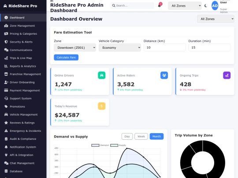Viewport: 238px width, 178px height.
Task: Toggle the sidebar hamburger menu
Action: pos(52,1)
